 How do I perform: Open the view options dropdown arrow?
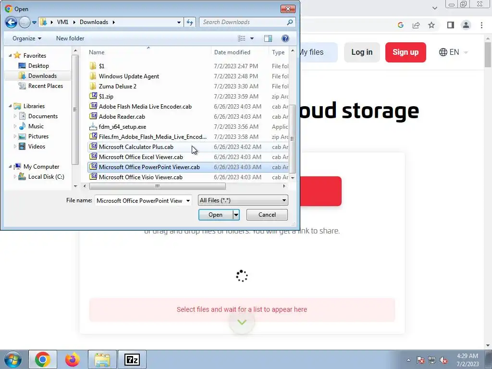point(252,38)
